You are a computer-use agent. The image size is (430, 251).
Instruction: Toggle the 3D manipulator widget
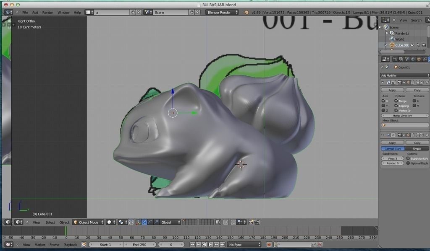tap(138, 222)
